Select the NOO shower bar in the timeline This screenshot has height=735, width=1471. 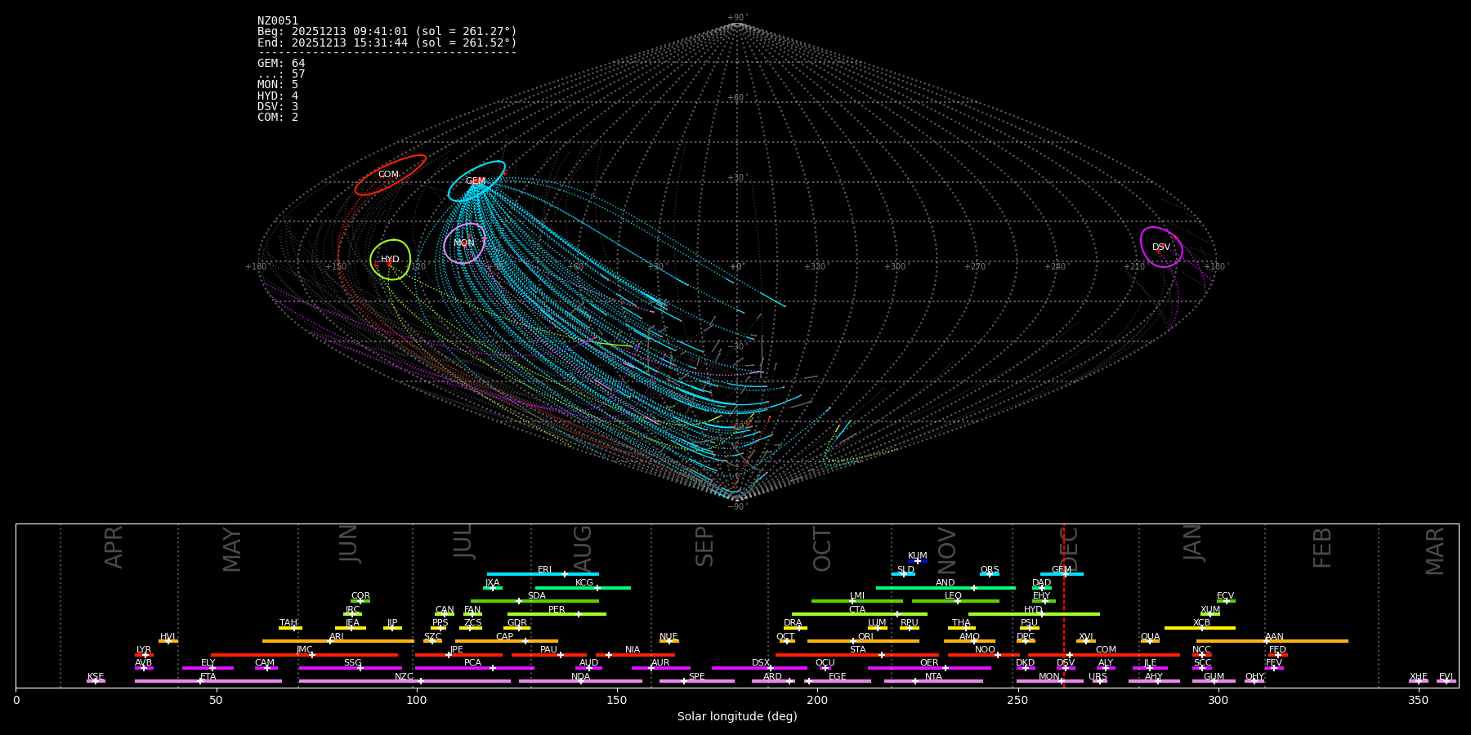point(984,654)
